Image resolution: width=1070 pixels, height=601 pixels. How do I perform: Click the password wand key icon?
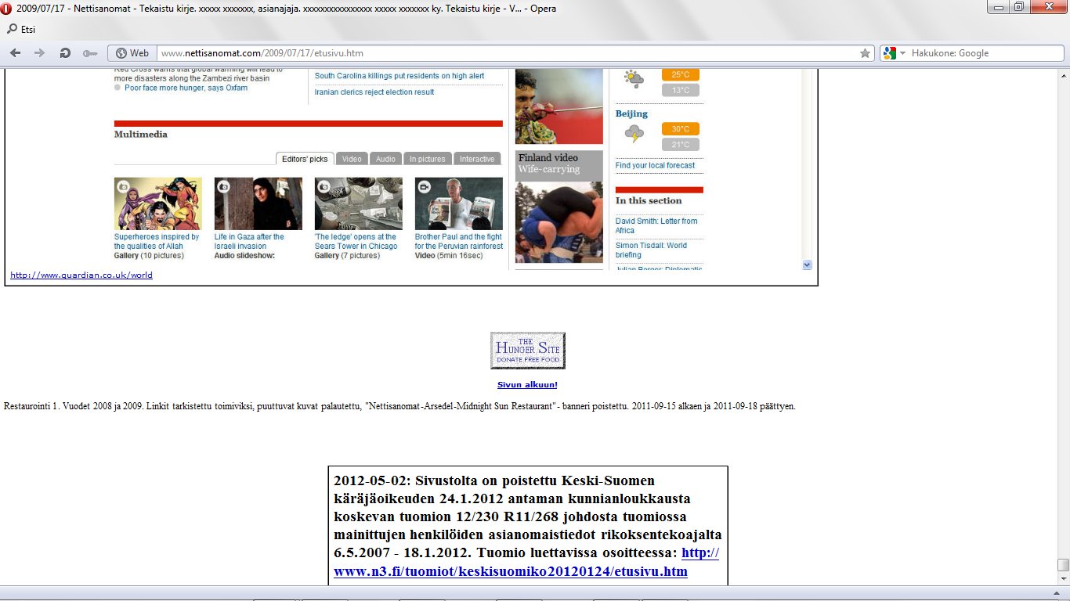89,53
